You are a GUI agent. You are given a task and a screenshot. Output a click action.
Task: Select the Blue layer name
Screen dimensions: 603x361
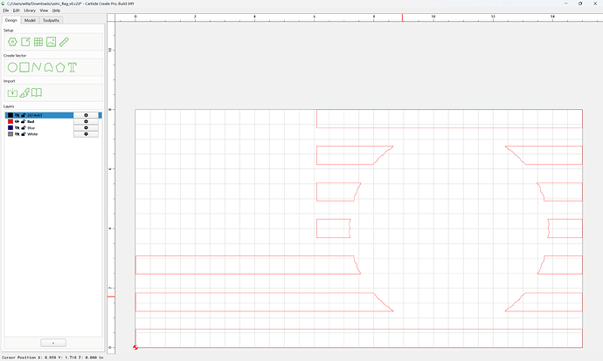pos(31,128)
